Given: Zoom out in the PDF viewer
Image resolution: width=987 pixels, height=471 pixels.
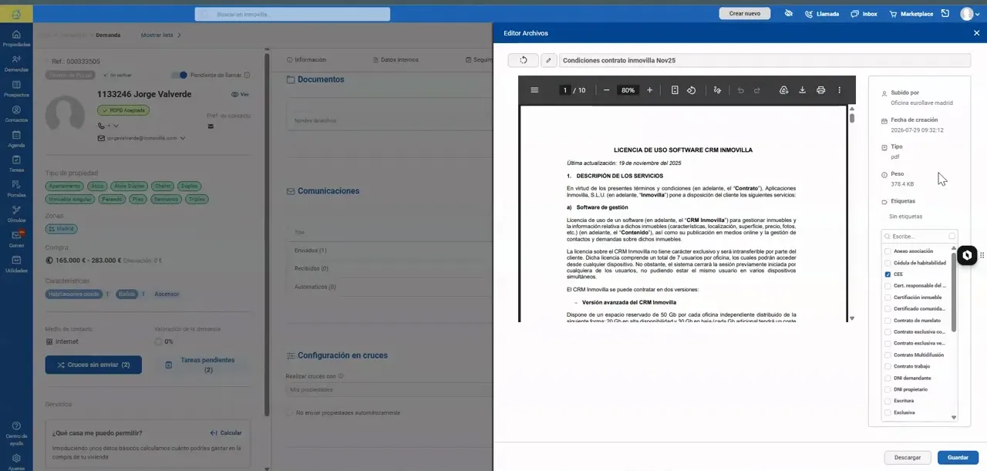Looking at the screenshot, I should coord(606,90).
